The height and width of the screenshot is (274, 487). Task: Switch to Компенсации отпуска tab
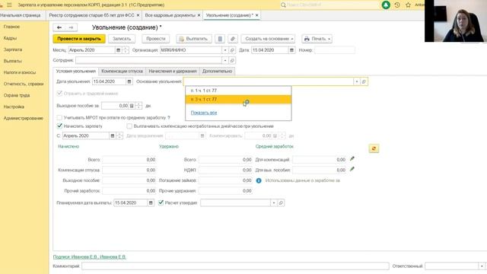coord(122,71)
